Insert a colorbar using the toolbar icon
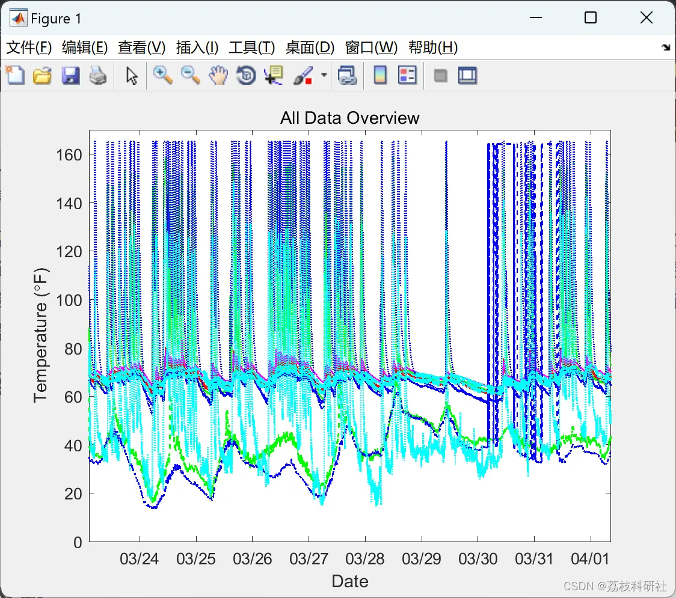Viewport: 676px width, 598px height. click(x=380, y=76)
